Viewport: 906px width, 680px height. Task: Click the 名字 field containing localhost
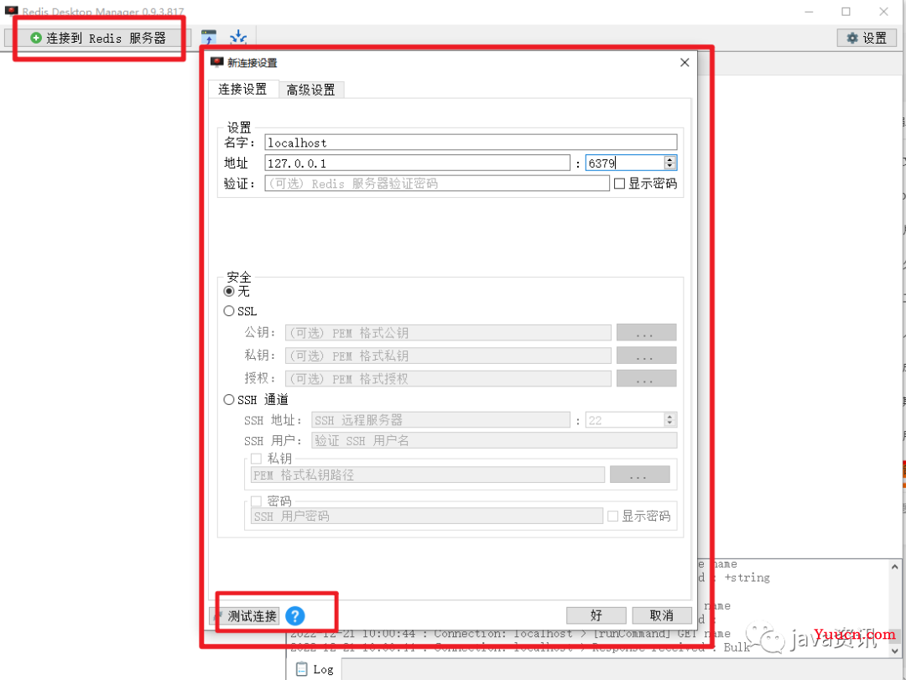click(x=471, y=143)
